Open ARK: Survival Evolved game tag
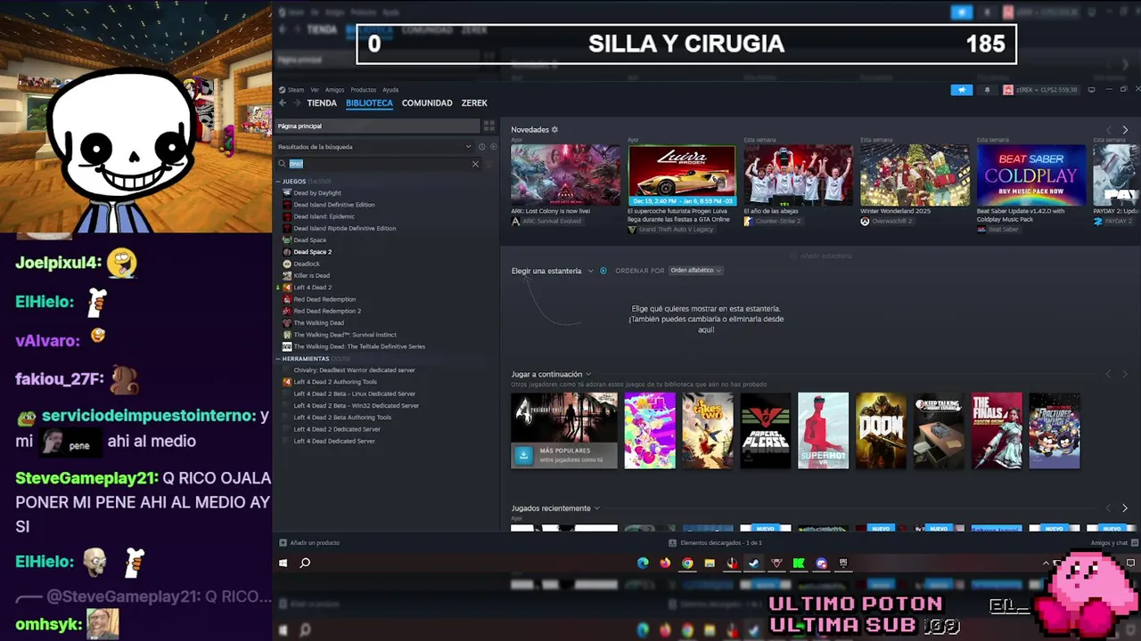The image size is (1141, 641). [x=551, y=222]
